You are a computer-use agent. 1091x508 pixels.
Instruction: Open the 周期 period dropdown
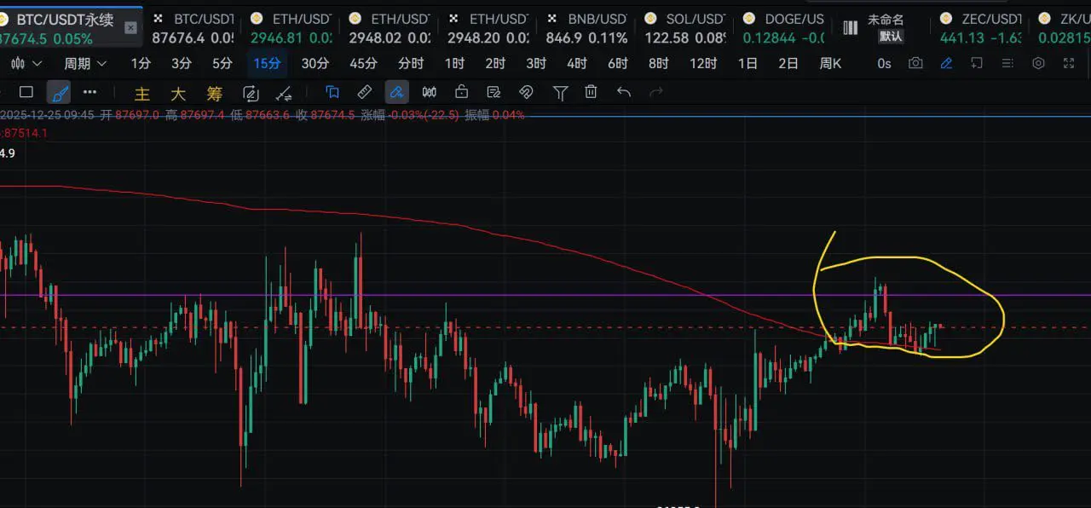click(85, 64)
